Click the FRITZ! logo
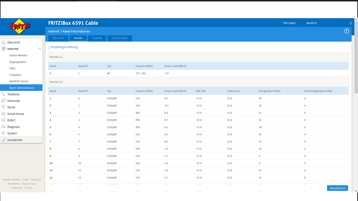358x201 pixels. [x=20, y=27]
